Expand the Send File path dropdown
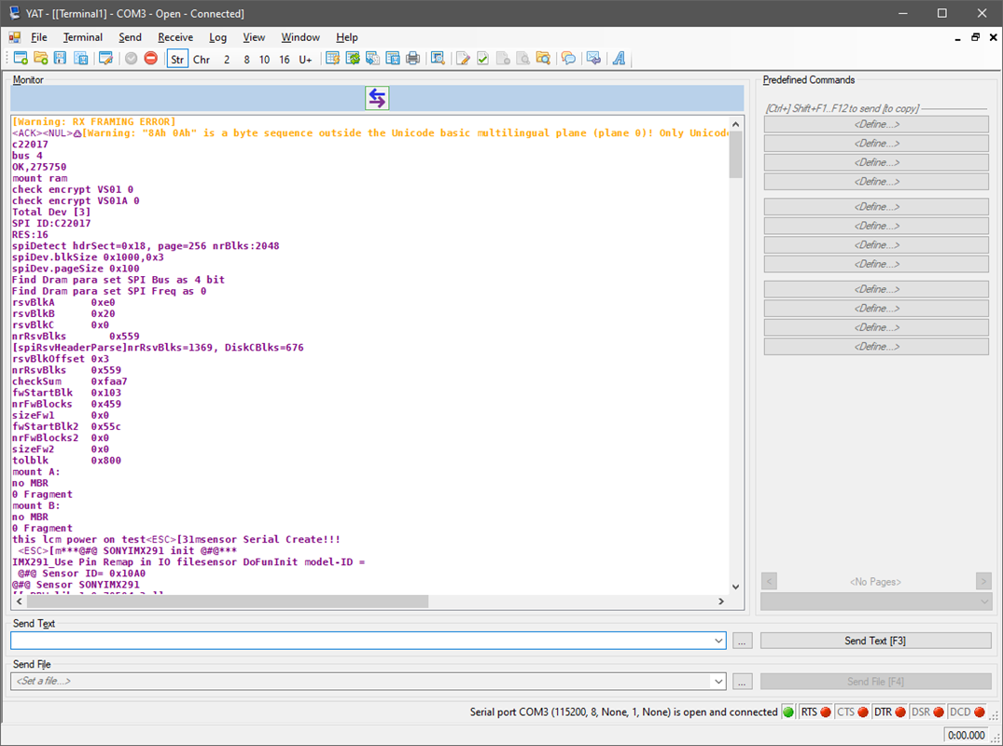The image size is (1003, 746). click(x=718, y=682)
